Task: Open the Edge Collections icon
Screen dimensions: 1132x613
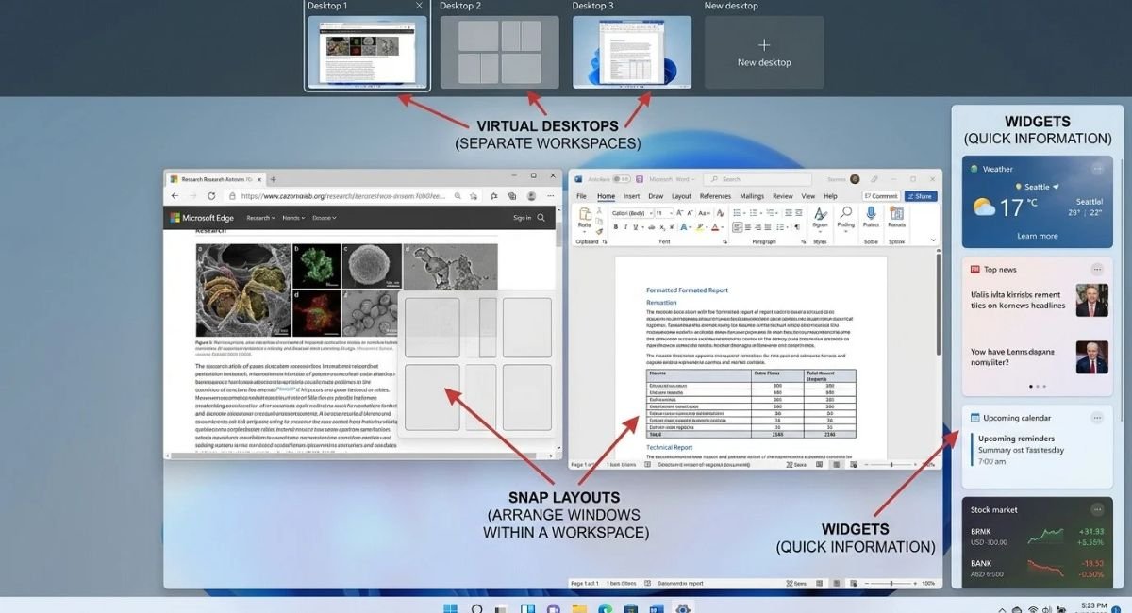Action: tap(512, 196)
